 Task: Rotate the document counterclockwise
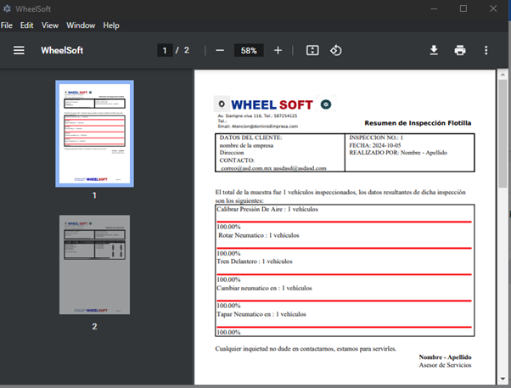click(x=336, y=51)
